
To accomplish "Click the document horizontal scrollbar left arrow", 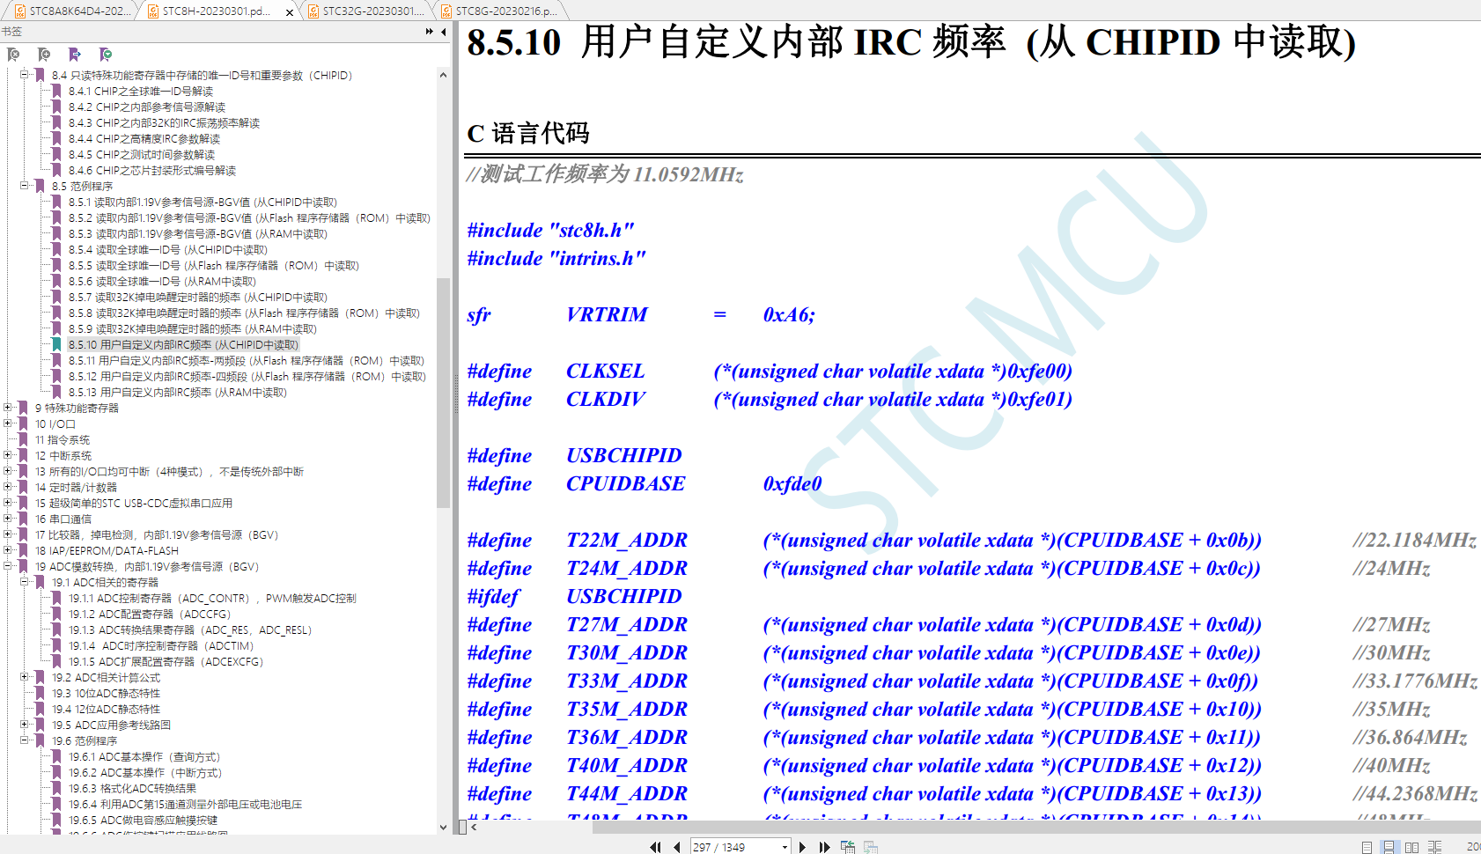I will tap(474, 827).
